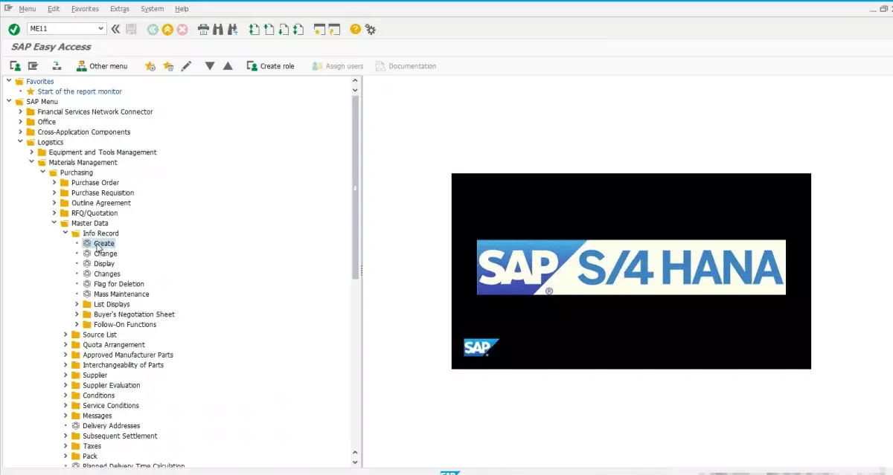Click the Previous Page icon
Viewport: 893px width, 475px height.
(x=269, y=29)
